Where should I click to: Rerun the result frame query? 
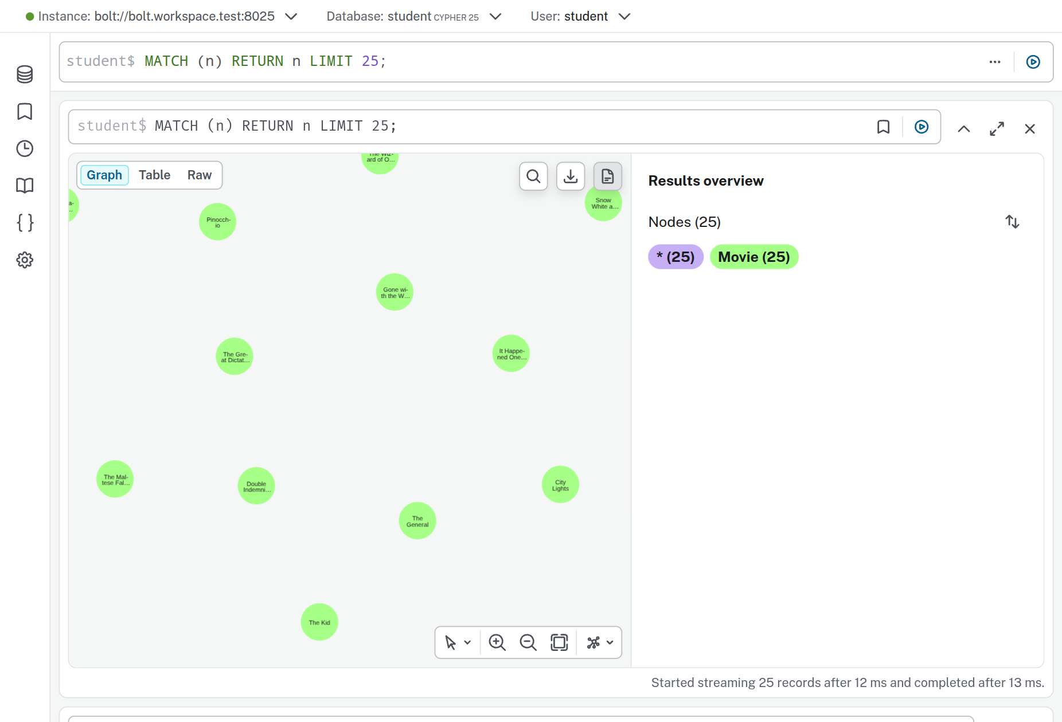tap(921, 127)
